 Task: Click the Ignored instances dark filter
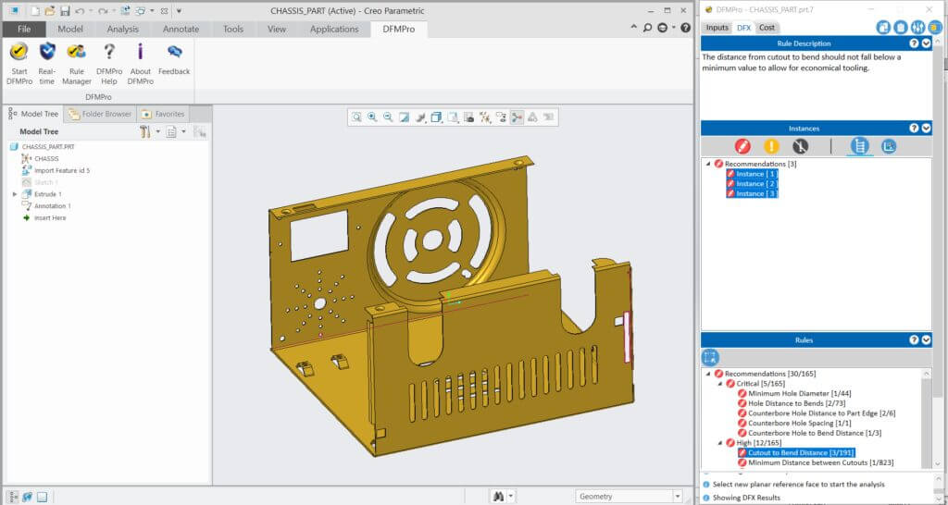801,146
